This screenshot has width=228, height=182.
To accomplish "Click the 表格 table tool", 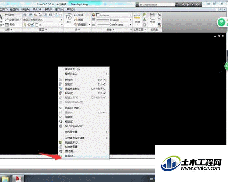I will [x=10, y=25].
